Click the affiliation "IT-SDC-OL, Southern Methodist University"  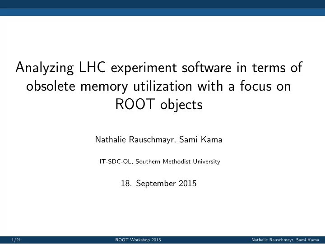point(160,161)
